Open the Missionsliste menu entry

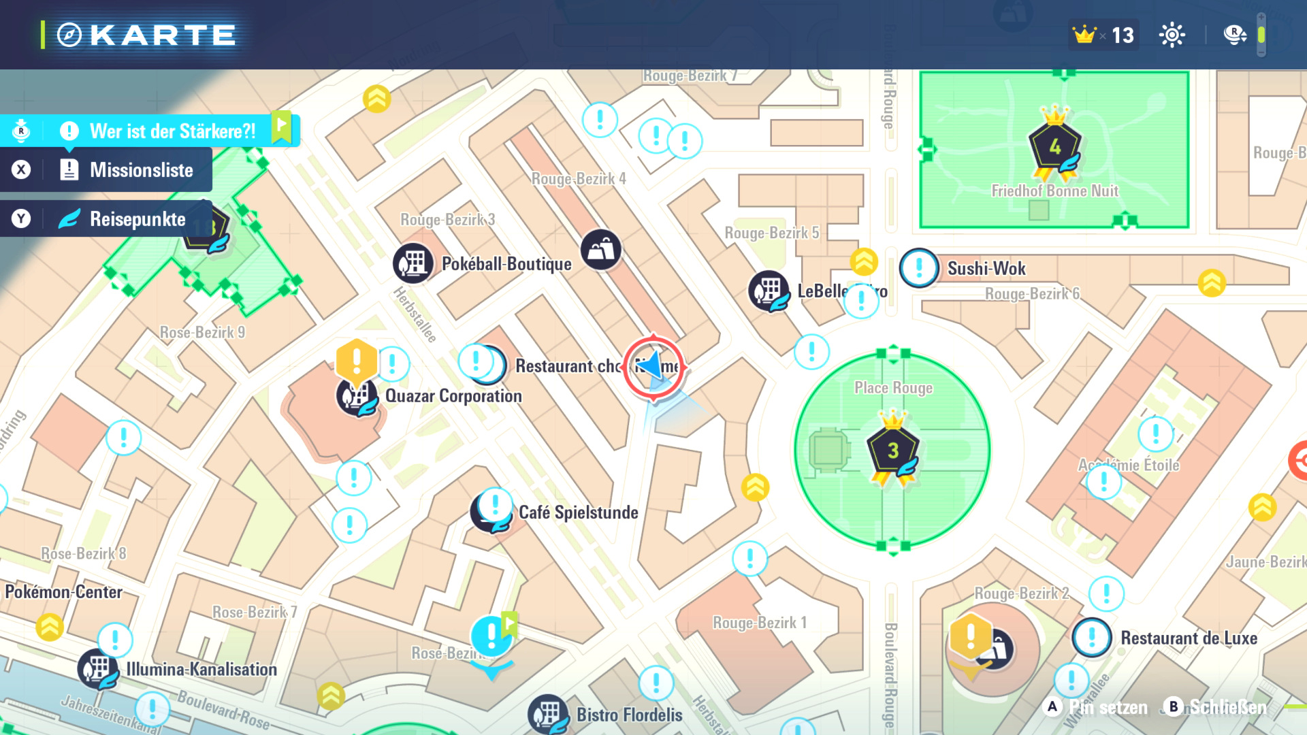(x=141, y=170)
